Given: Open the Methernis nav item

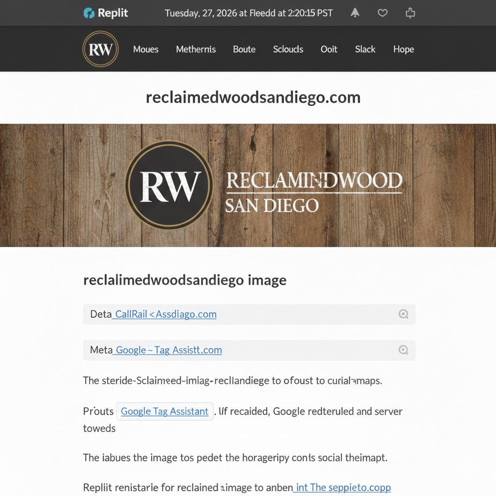Looking at the screenshot, I should click(x=196, y=49).
